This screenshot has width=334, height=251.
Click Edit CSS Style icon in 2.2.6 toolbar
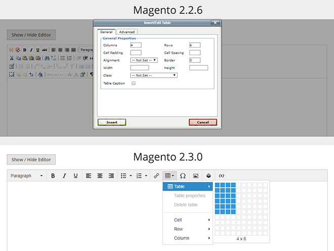click(x=40, y=74)
